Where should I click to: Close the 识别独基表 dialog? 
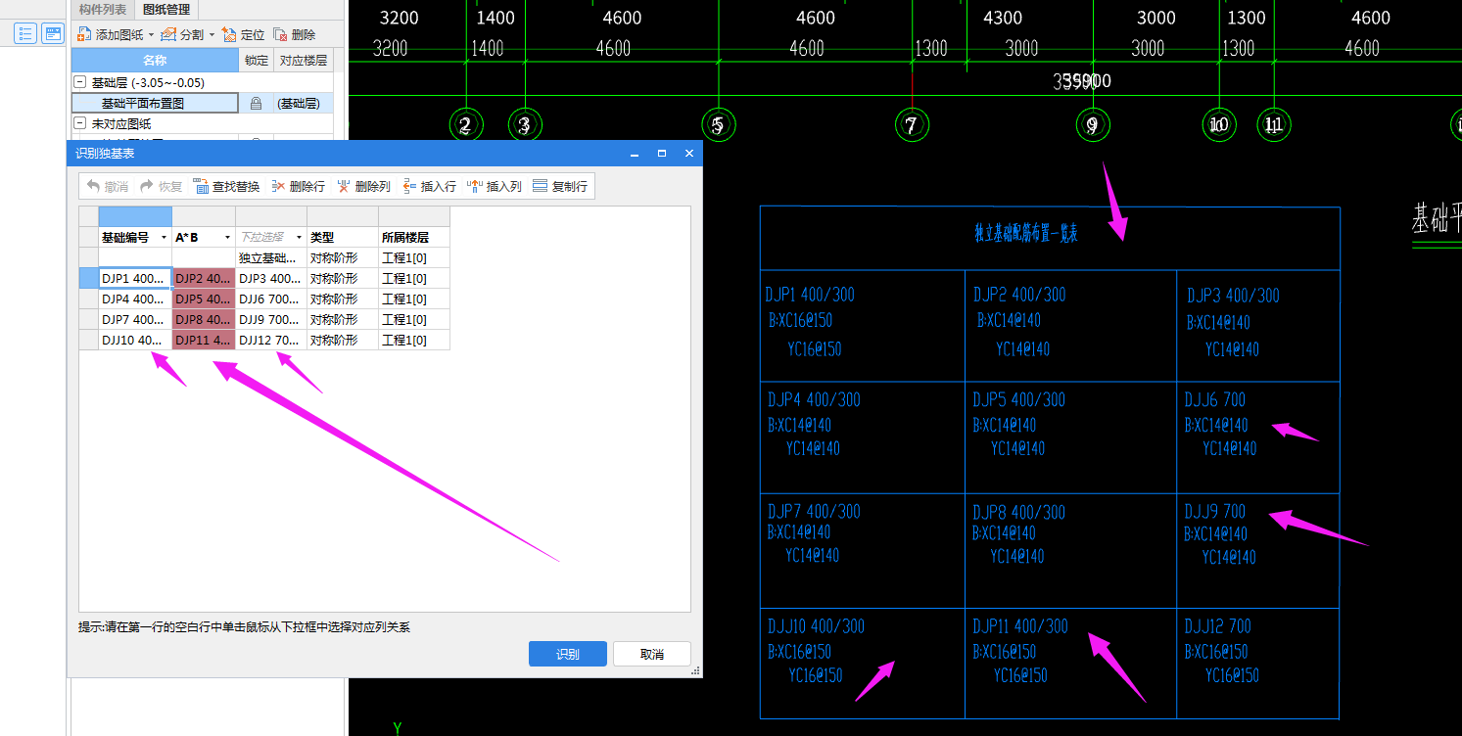click(x=689, y=154)
